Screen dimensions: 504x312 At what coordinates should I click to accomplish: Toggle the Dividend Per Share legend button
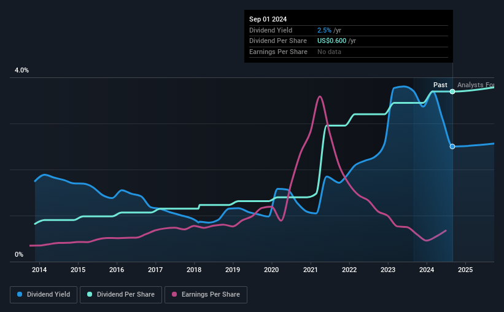(x=121, y=295)
